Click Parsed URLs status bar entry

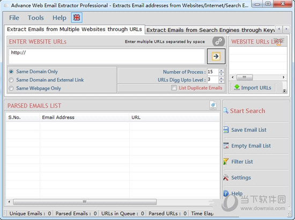(167, 214)
